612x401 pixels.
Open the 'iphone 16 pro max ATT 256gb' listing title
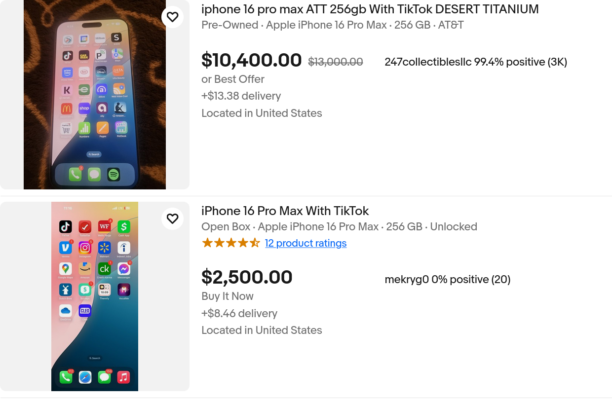pos(370,9)
